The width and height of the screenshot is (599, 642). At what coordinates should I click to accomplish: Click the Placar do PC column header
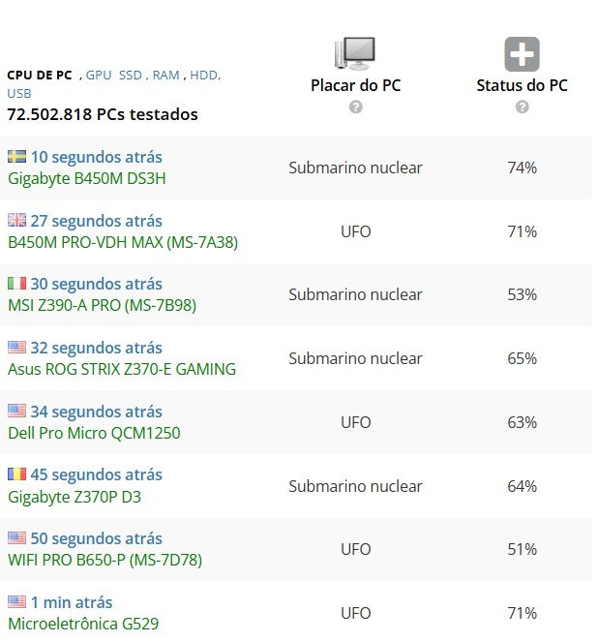click(355, 85)
